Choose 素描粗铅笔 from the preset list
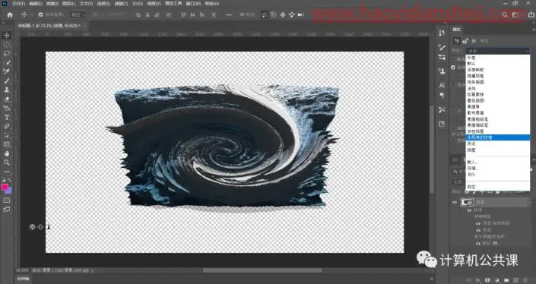Image resolution: width=536 pixels, height=284 pixels. (498, 119)
